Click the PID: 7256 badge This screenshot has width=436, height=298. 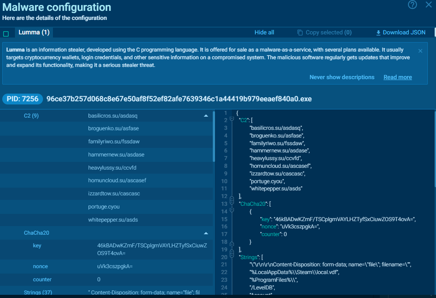(23, 99)
